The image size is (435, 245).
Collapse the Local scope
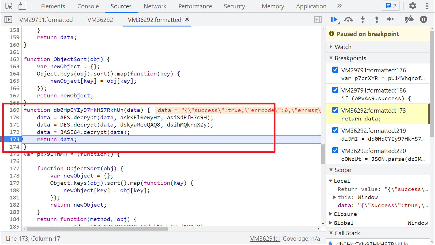click(331, 181)
